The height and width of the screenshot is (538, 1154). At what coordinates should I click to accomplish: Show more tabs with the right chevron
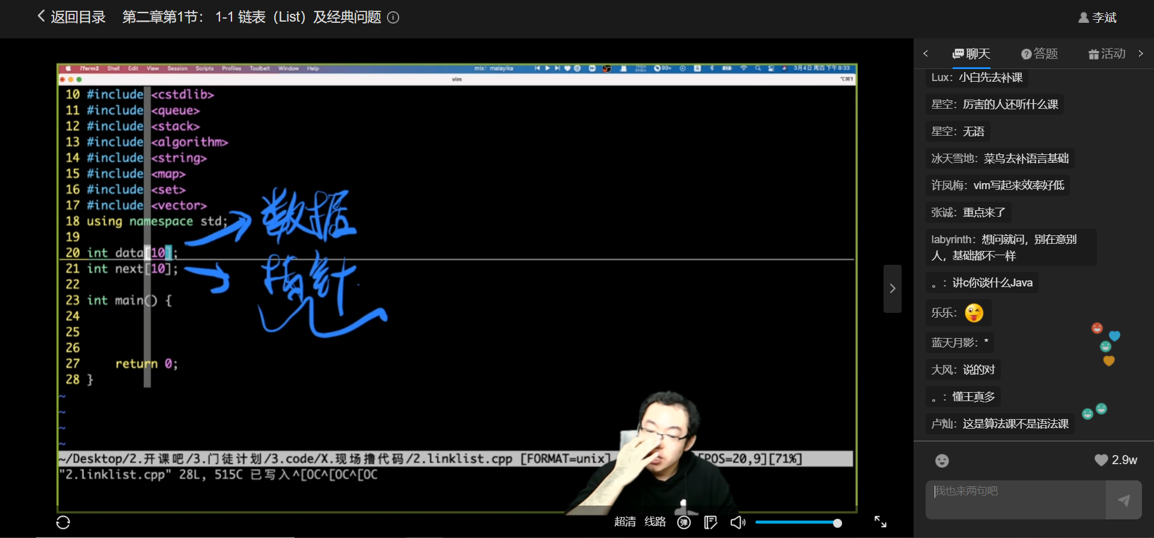[x=1141, y=53]
